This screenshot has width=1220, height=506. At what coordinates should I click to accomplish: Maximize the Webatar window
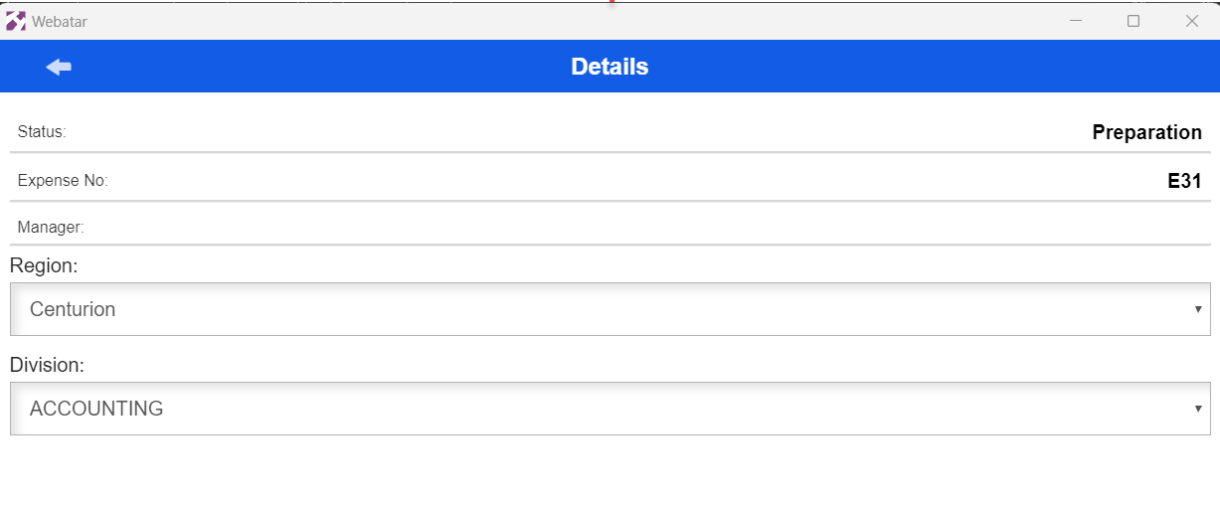click(1133, 21)
